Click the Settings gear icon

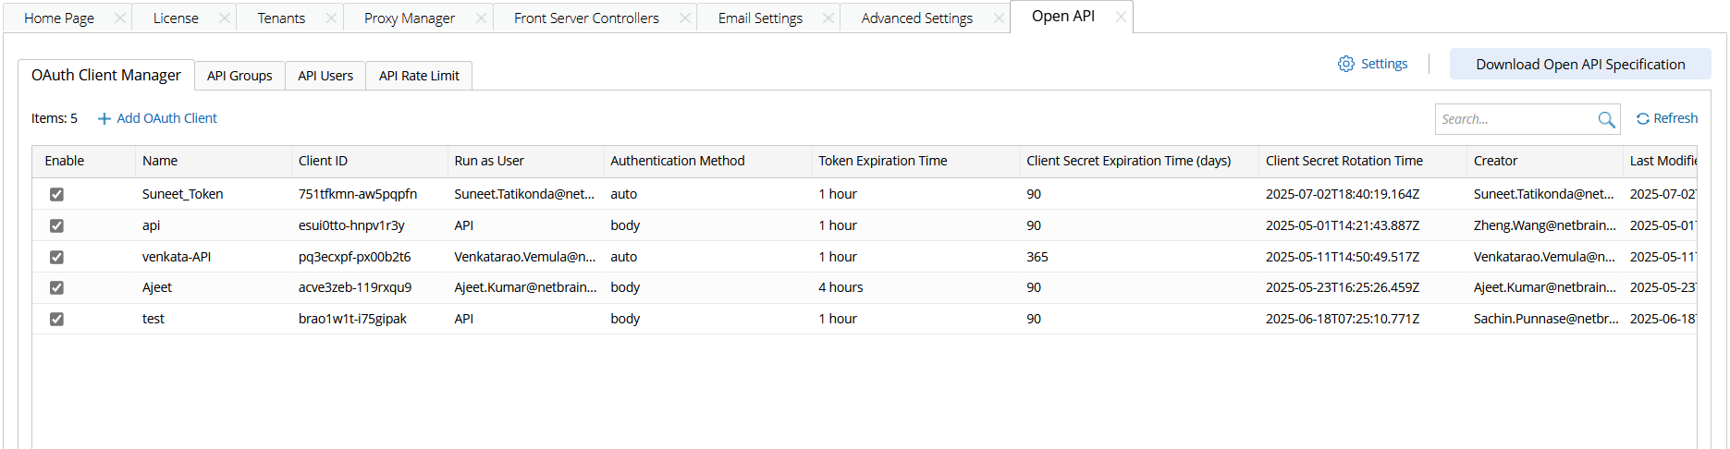[1346, 64]
